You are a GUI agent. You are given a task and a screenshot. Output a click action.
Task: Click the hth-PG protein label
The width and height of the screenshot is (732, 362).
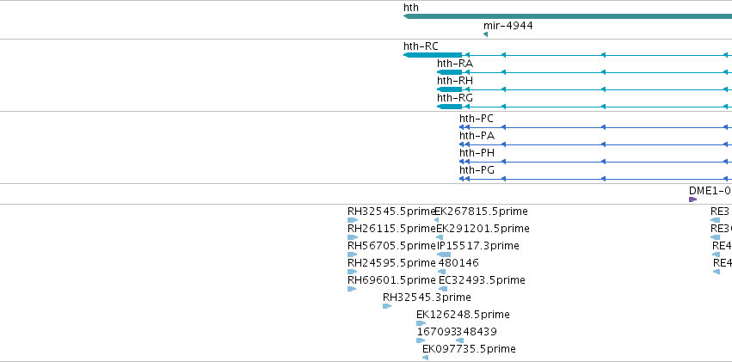pos(477,170)
